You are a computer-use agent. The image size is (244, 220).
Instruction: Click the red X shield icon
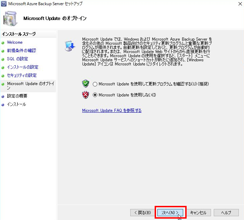coord(86,95)
